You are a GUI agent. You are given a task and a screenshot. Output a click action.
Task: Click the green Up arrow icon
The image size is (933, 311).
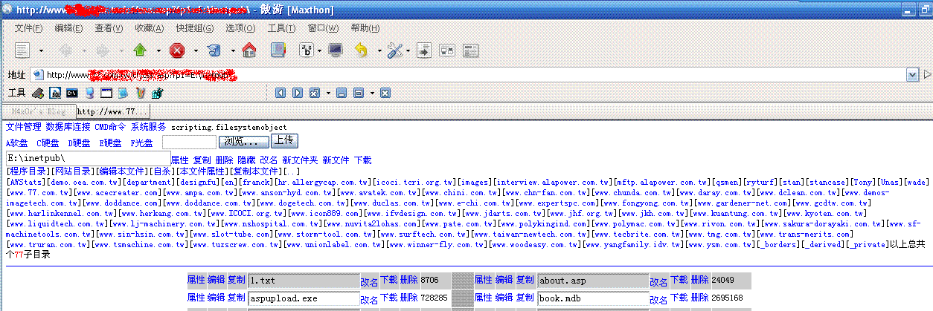[x=139, y=50]
